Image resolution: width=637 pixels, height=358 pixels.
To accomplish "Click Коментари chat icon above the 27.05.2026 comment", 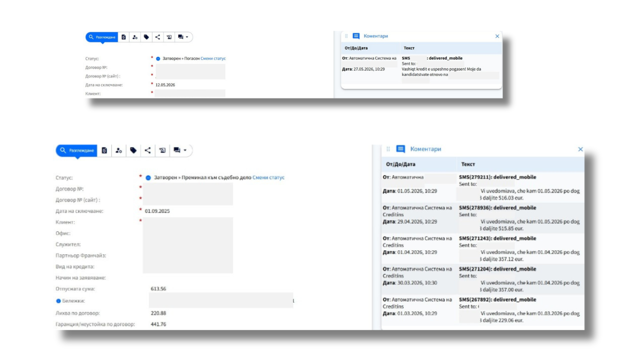I will tap(356, 36).
